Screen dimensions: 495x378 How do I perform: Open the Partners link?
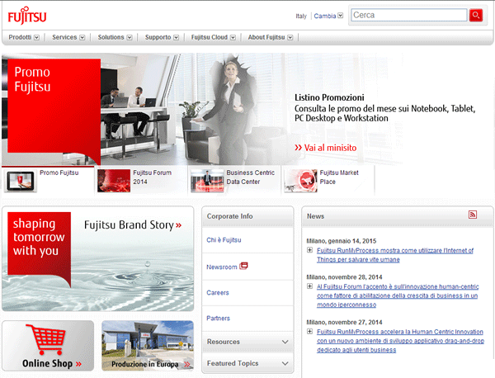[218, 319]
